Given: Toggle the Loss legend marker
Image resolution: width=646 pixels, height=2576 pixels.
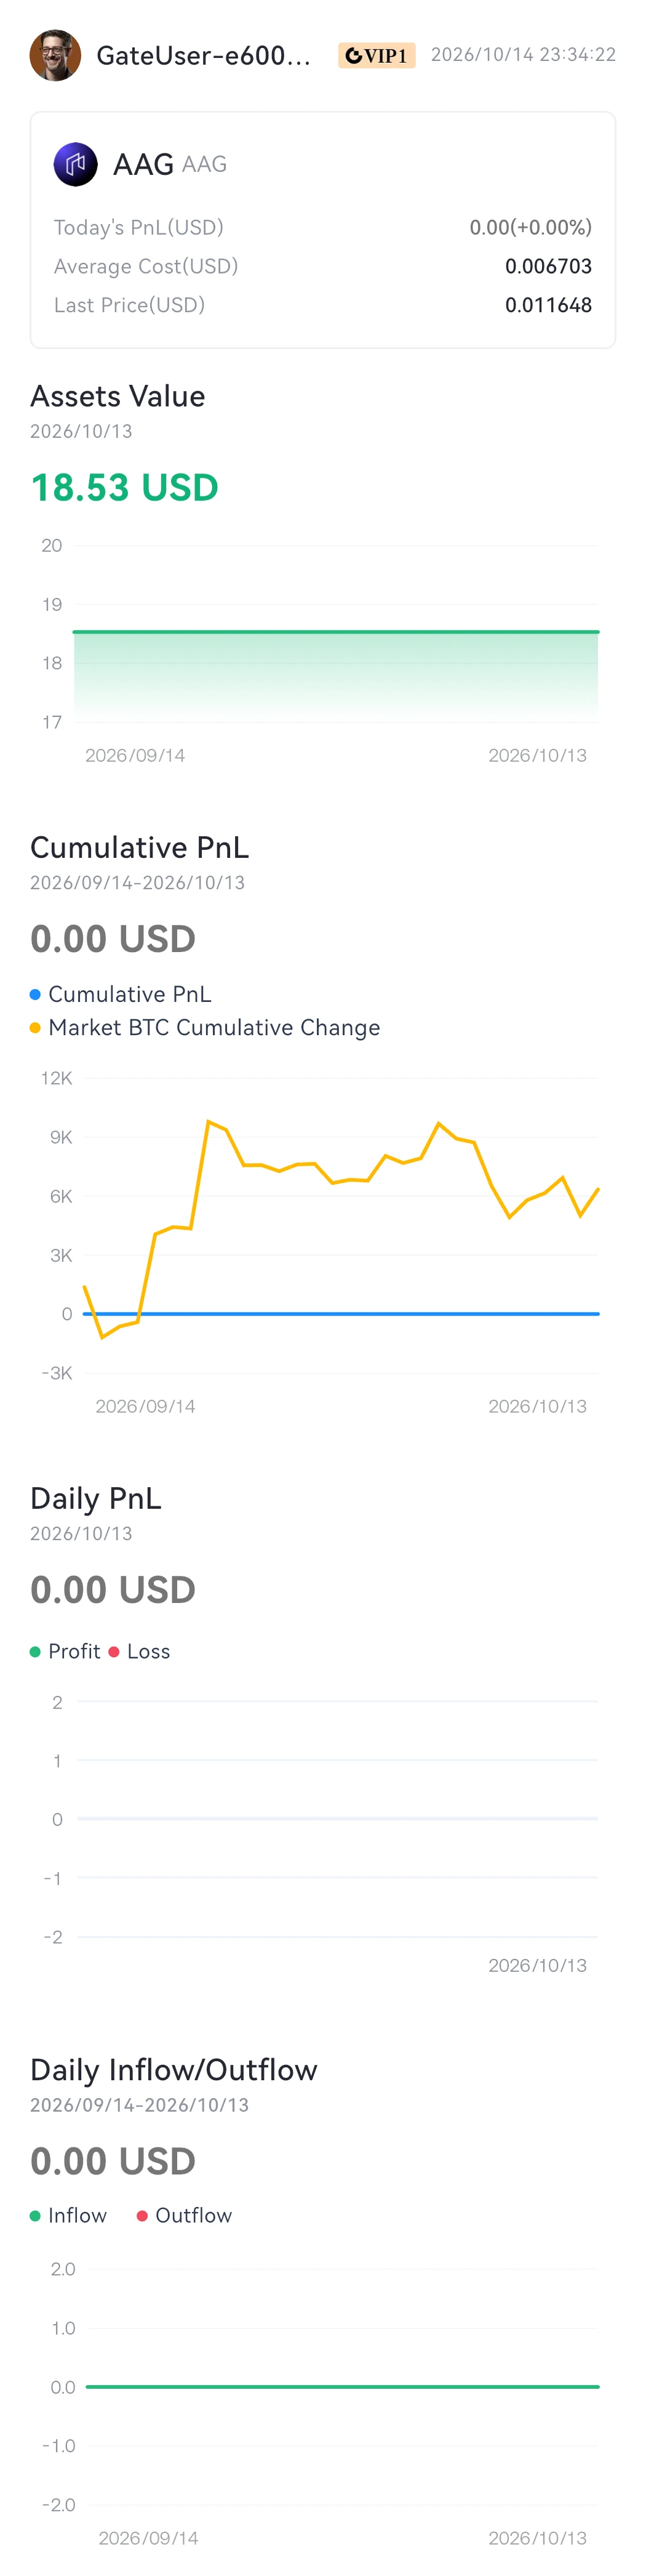Looking at the screenshot, I should [x=114, y=1652].
